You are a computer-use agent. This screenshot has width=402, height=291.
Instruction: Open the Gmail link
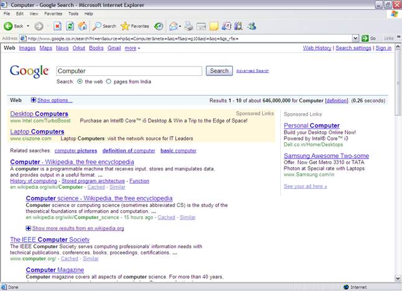[114, 48]
